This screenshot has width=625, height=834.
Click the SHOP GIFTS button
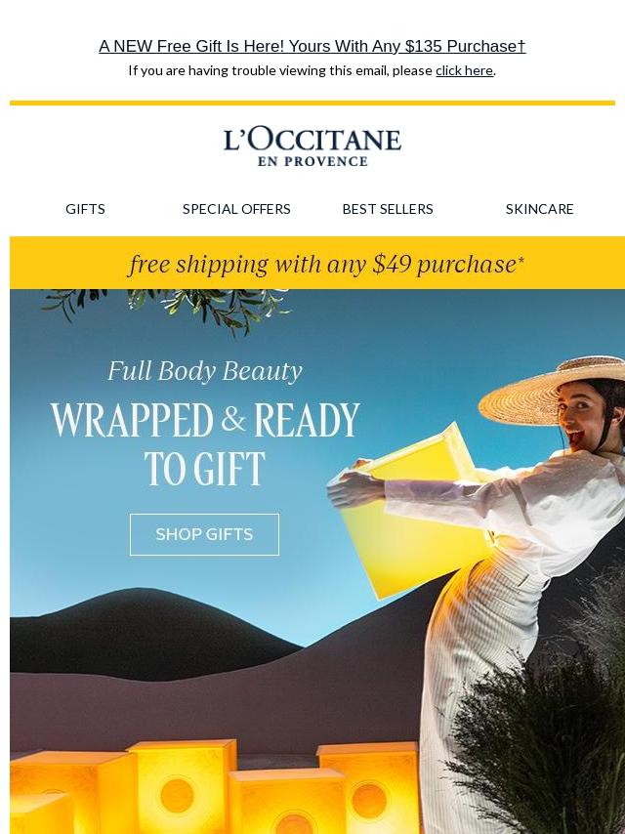pos(204,534)
